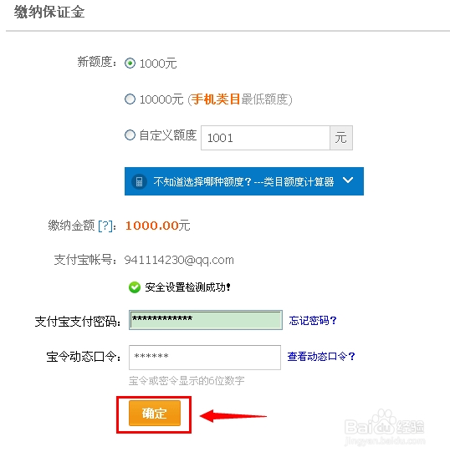Click the Alipay account 941114230@qq.com text

[x=179, y=260]
